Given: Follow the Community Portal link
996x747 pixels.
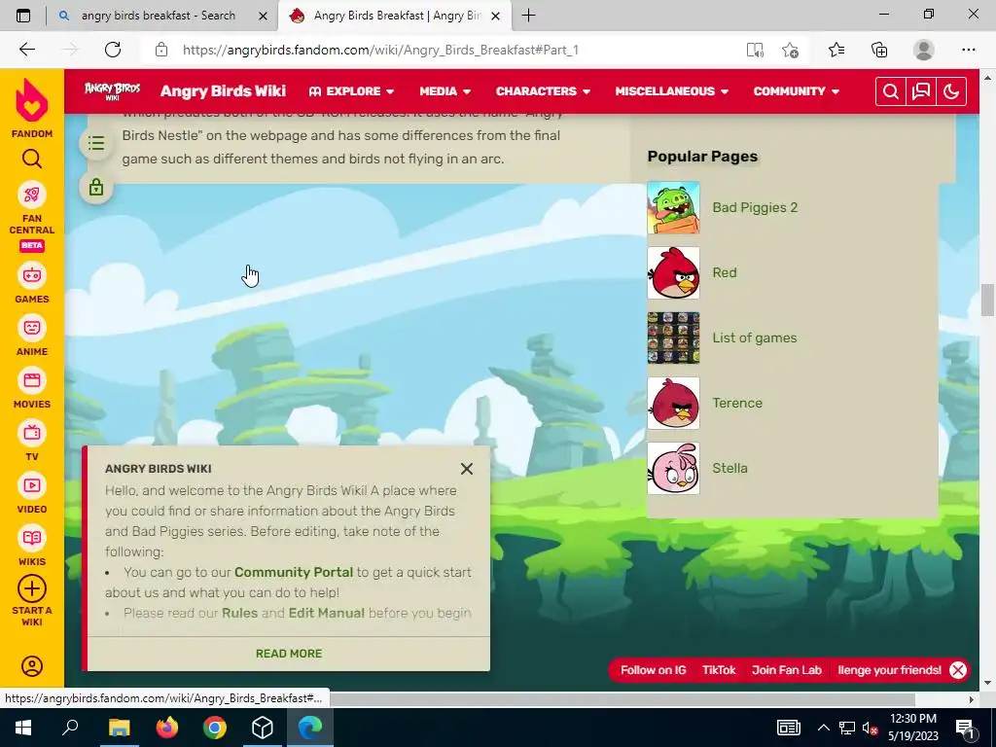Looking at the screenshot, I should (294, 572).
